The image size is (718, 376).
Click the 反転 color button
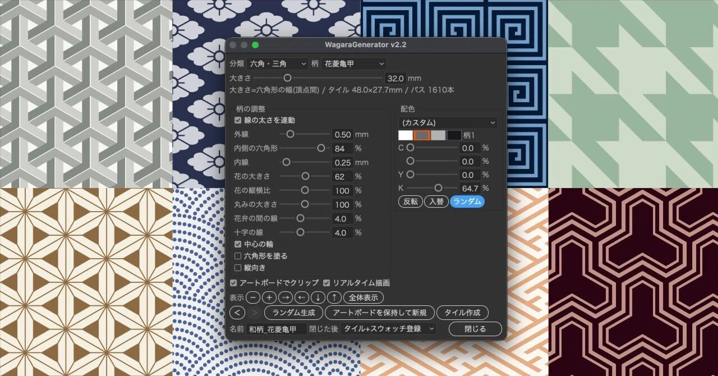point(410,202)
